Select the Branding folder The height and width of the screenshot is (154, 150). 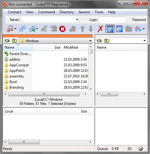click(x=14, y=87)
